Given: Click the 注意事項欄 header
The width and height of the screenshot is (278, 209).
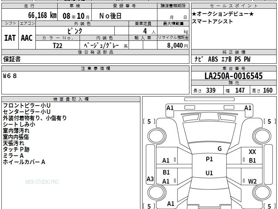Looking at the screenshot, I should (95, 68).
